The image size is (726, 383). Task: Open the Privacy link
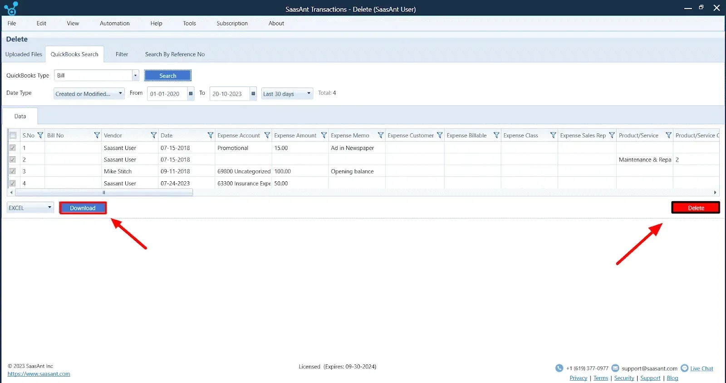tap(578, 378)
